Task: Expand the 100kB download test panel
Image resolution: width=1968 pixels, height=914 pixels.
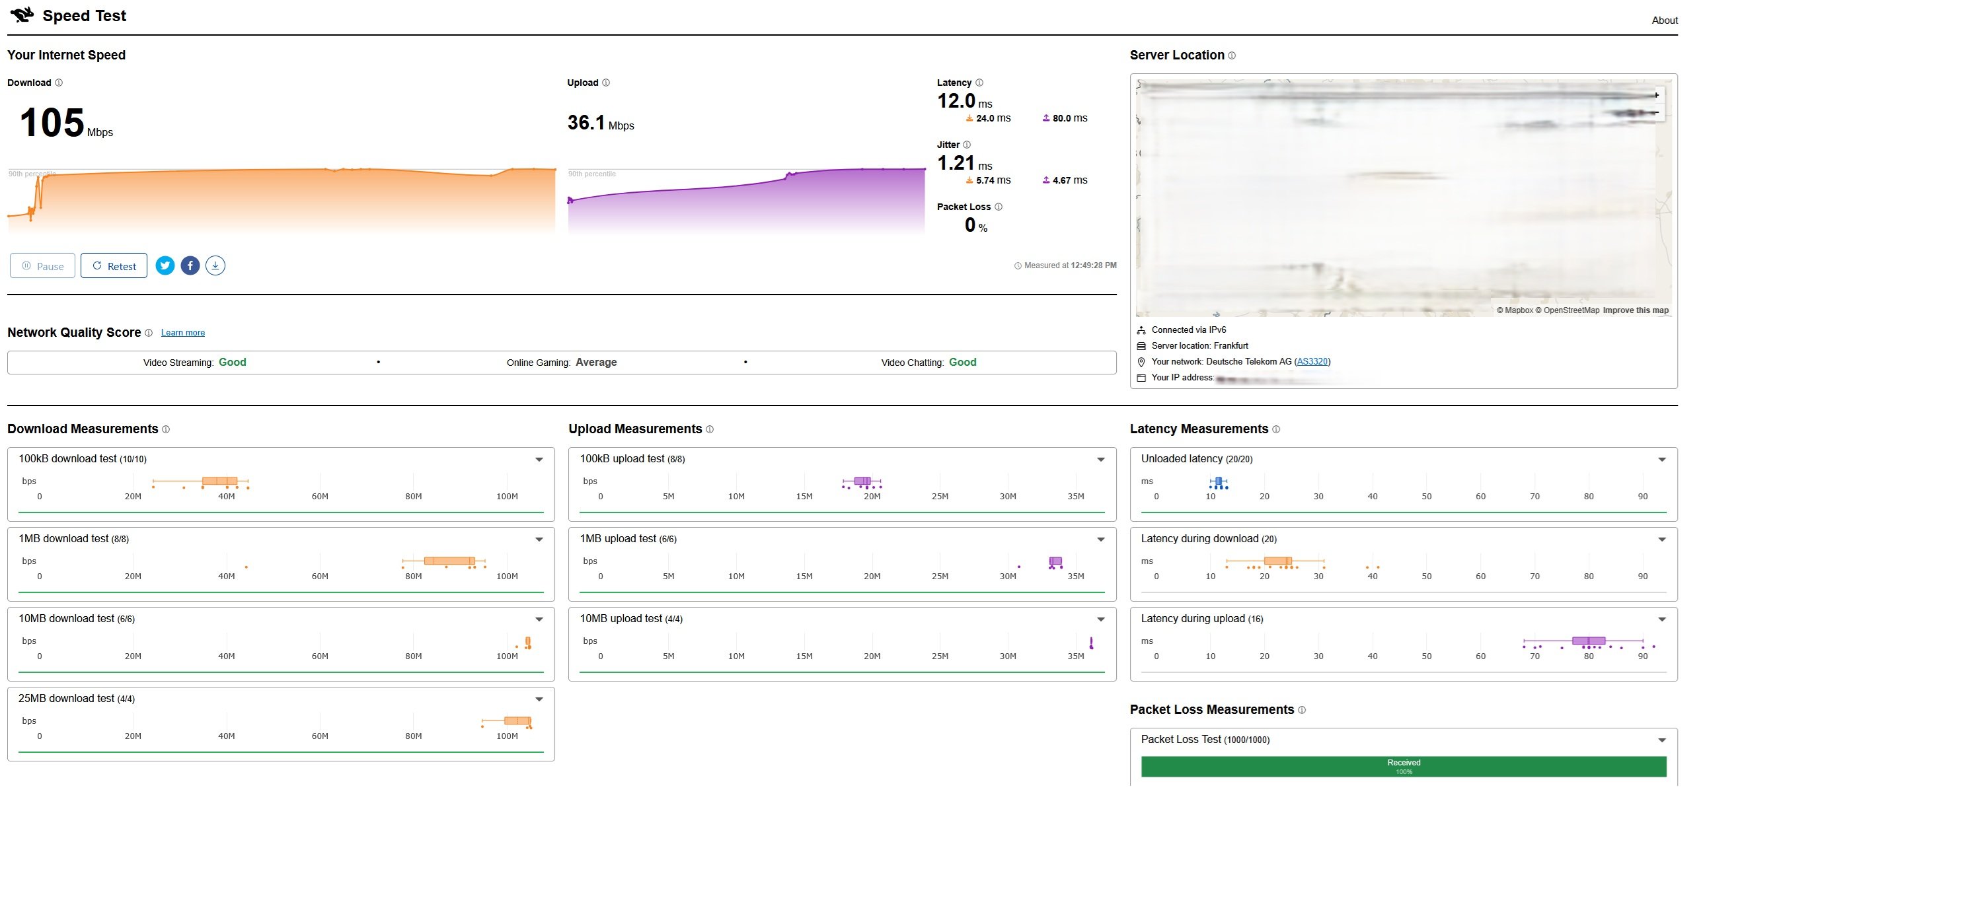Action: [x=539, y=460]
